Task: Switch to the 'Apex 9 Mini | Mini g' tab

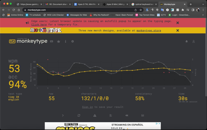Action: [x=115, y=4]
